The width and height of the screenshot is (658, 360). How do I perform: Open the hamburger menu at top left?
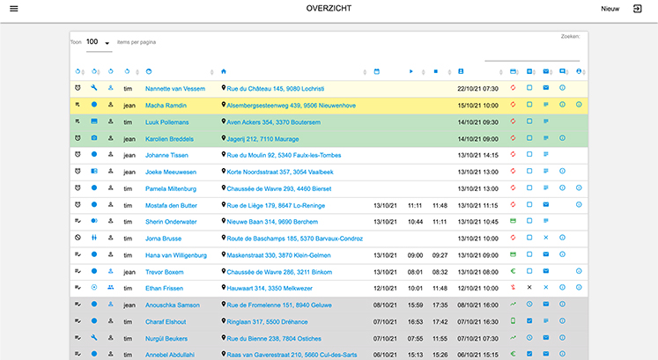click(13, 9)
